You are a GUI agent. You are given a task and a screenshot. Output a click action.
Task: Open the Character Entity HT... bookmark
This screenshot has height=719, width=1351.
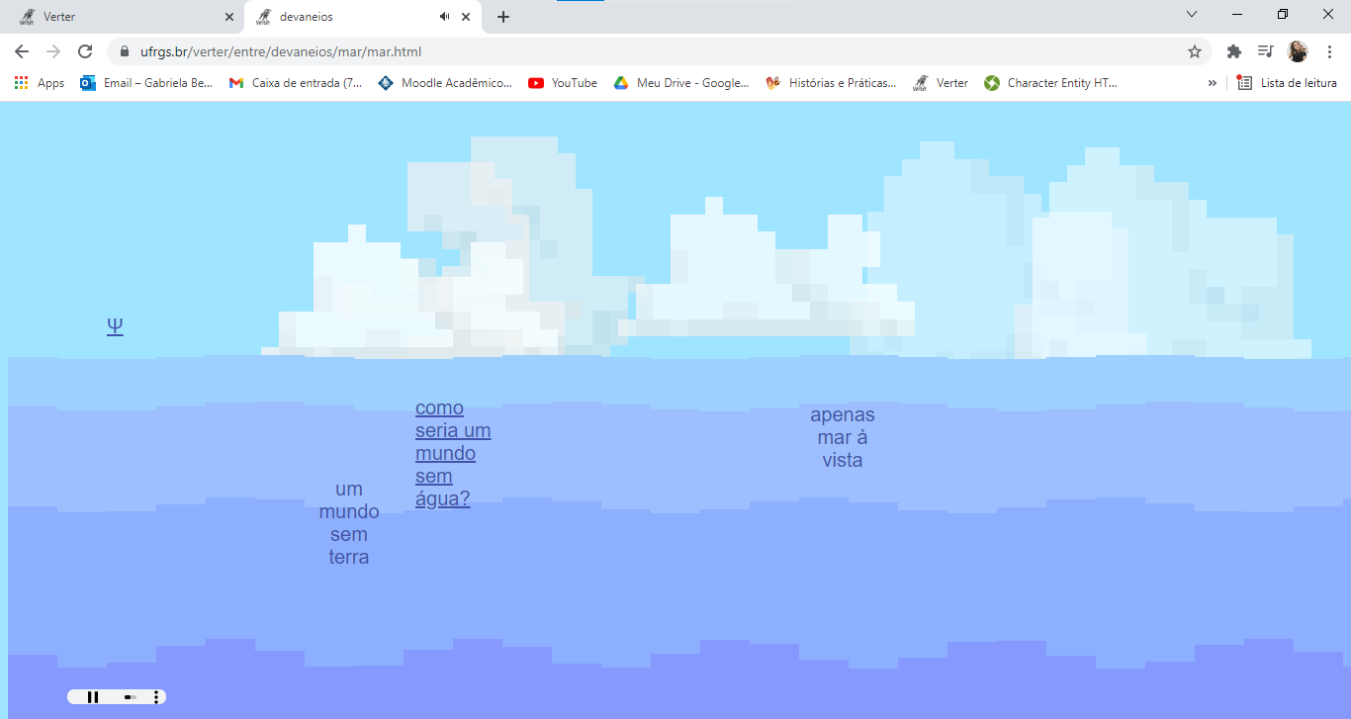pos(1051,83)
